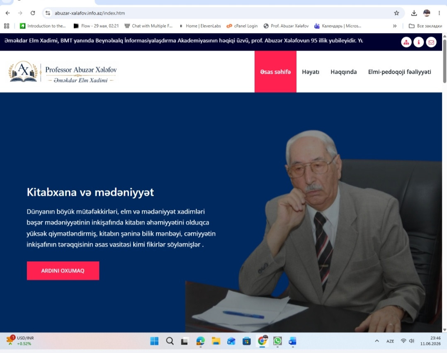Bookmark this page with the star
The width and height of the screenshot is (447, 353).
pos(396,13)
